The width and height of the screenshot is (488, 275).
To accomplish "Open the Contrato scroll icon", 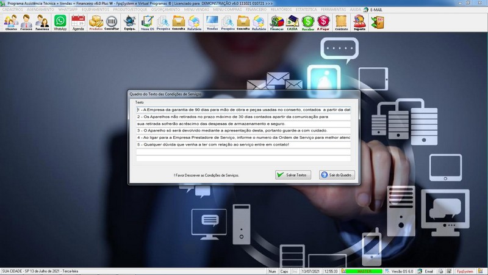I will point(342,23).
